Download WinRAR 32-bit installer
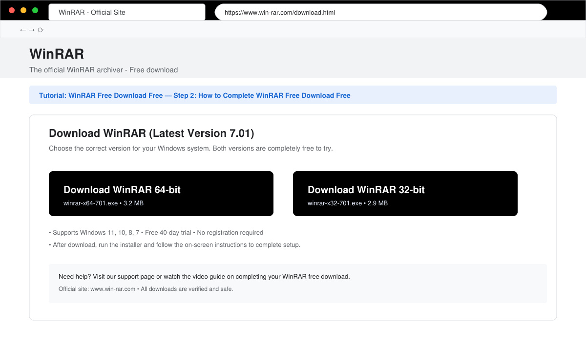The image size is (586, 352). (405, 194)
